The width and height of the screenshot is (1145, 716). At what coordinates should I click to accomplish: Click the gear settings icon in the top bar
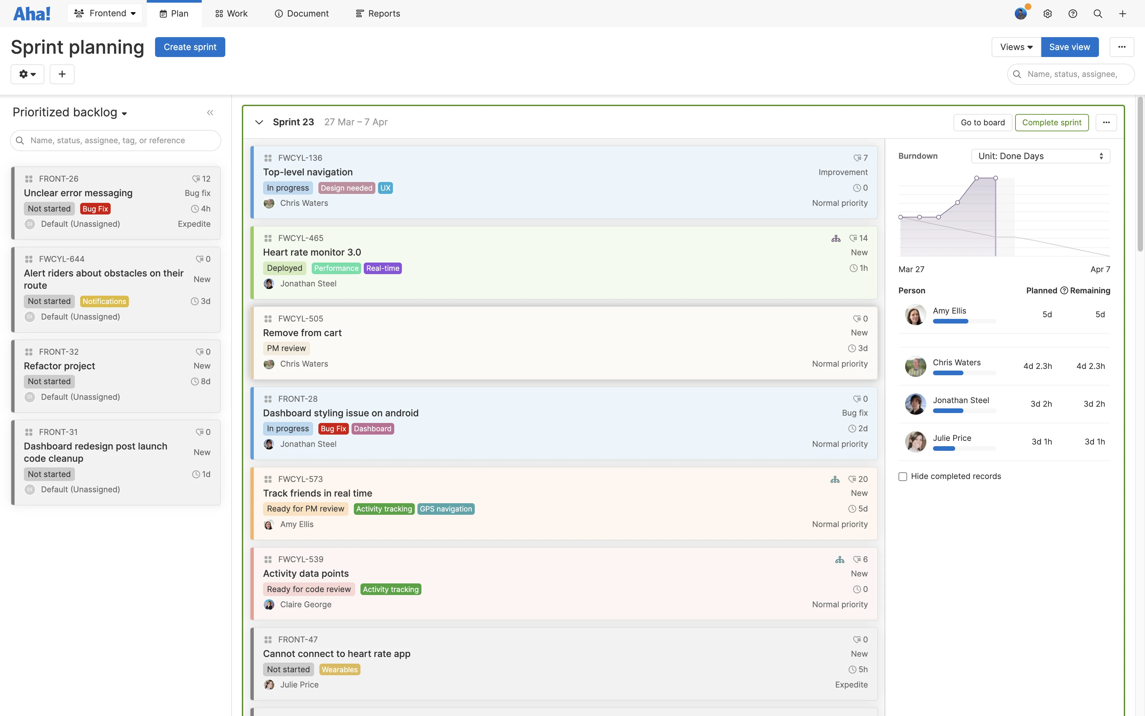tap(1048, 13)
